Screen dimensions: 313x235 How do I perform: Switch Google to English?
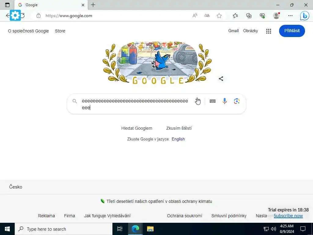(x=178, y=139)
